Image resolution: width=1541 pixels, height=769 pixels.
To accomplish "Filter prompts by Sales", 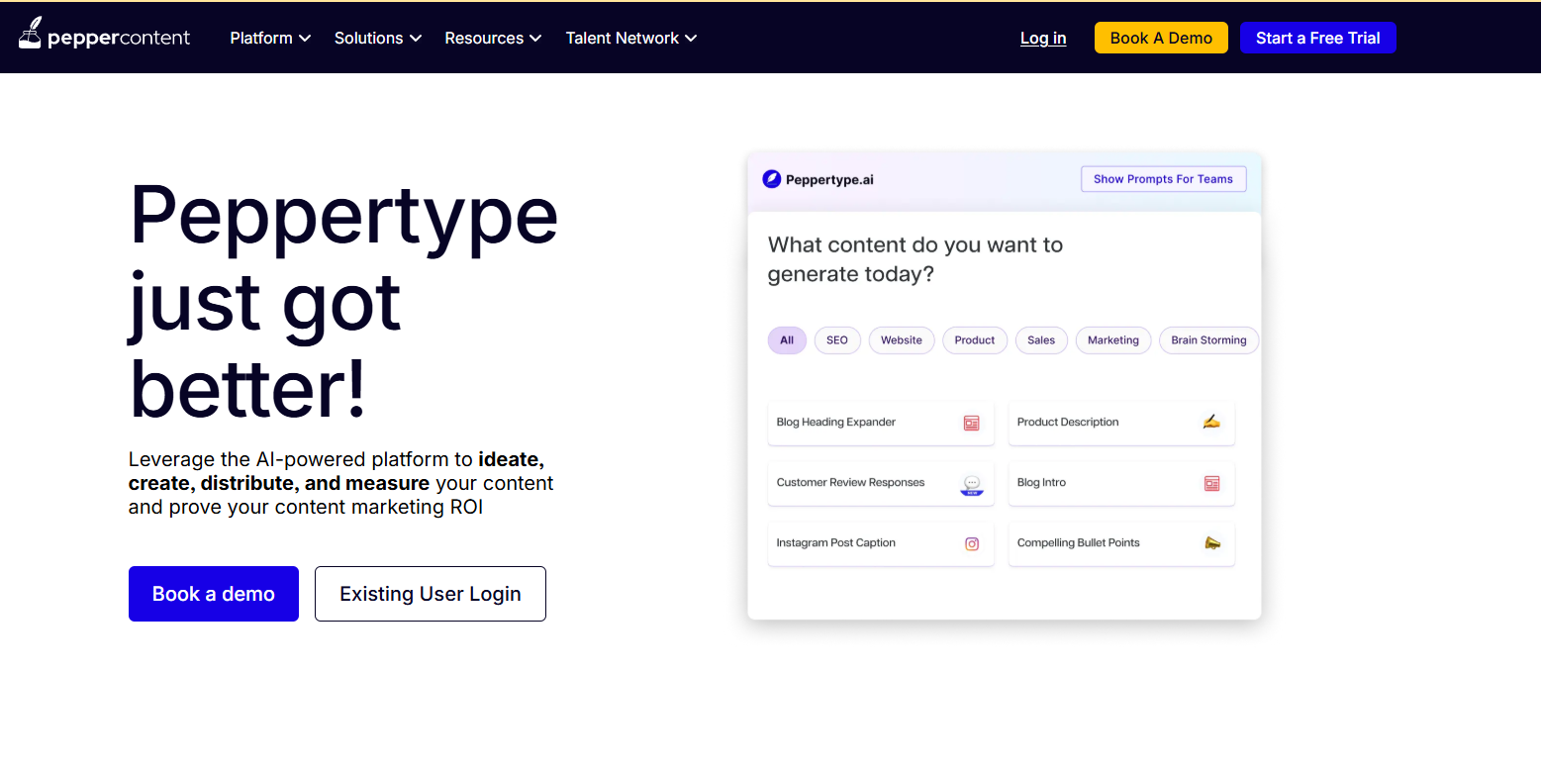I will pyautogui.click(x=1041, y=340).
